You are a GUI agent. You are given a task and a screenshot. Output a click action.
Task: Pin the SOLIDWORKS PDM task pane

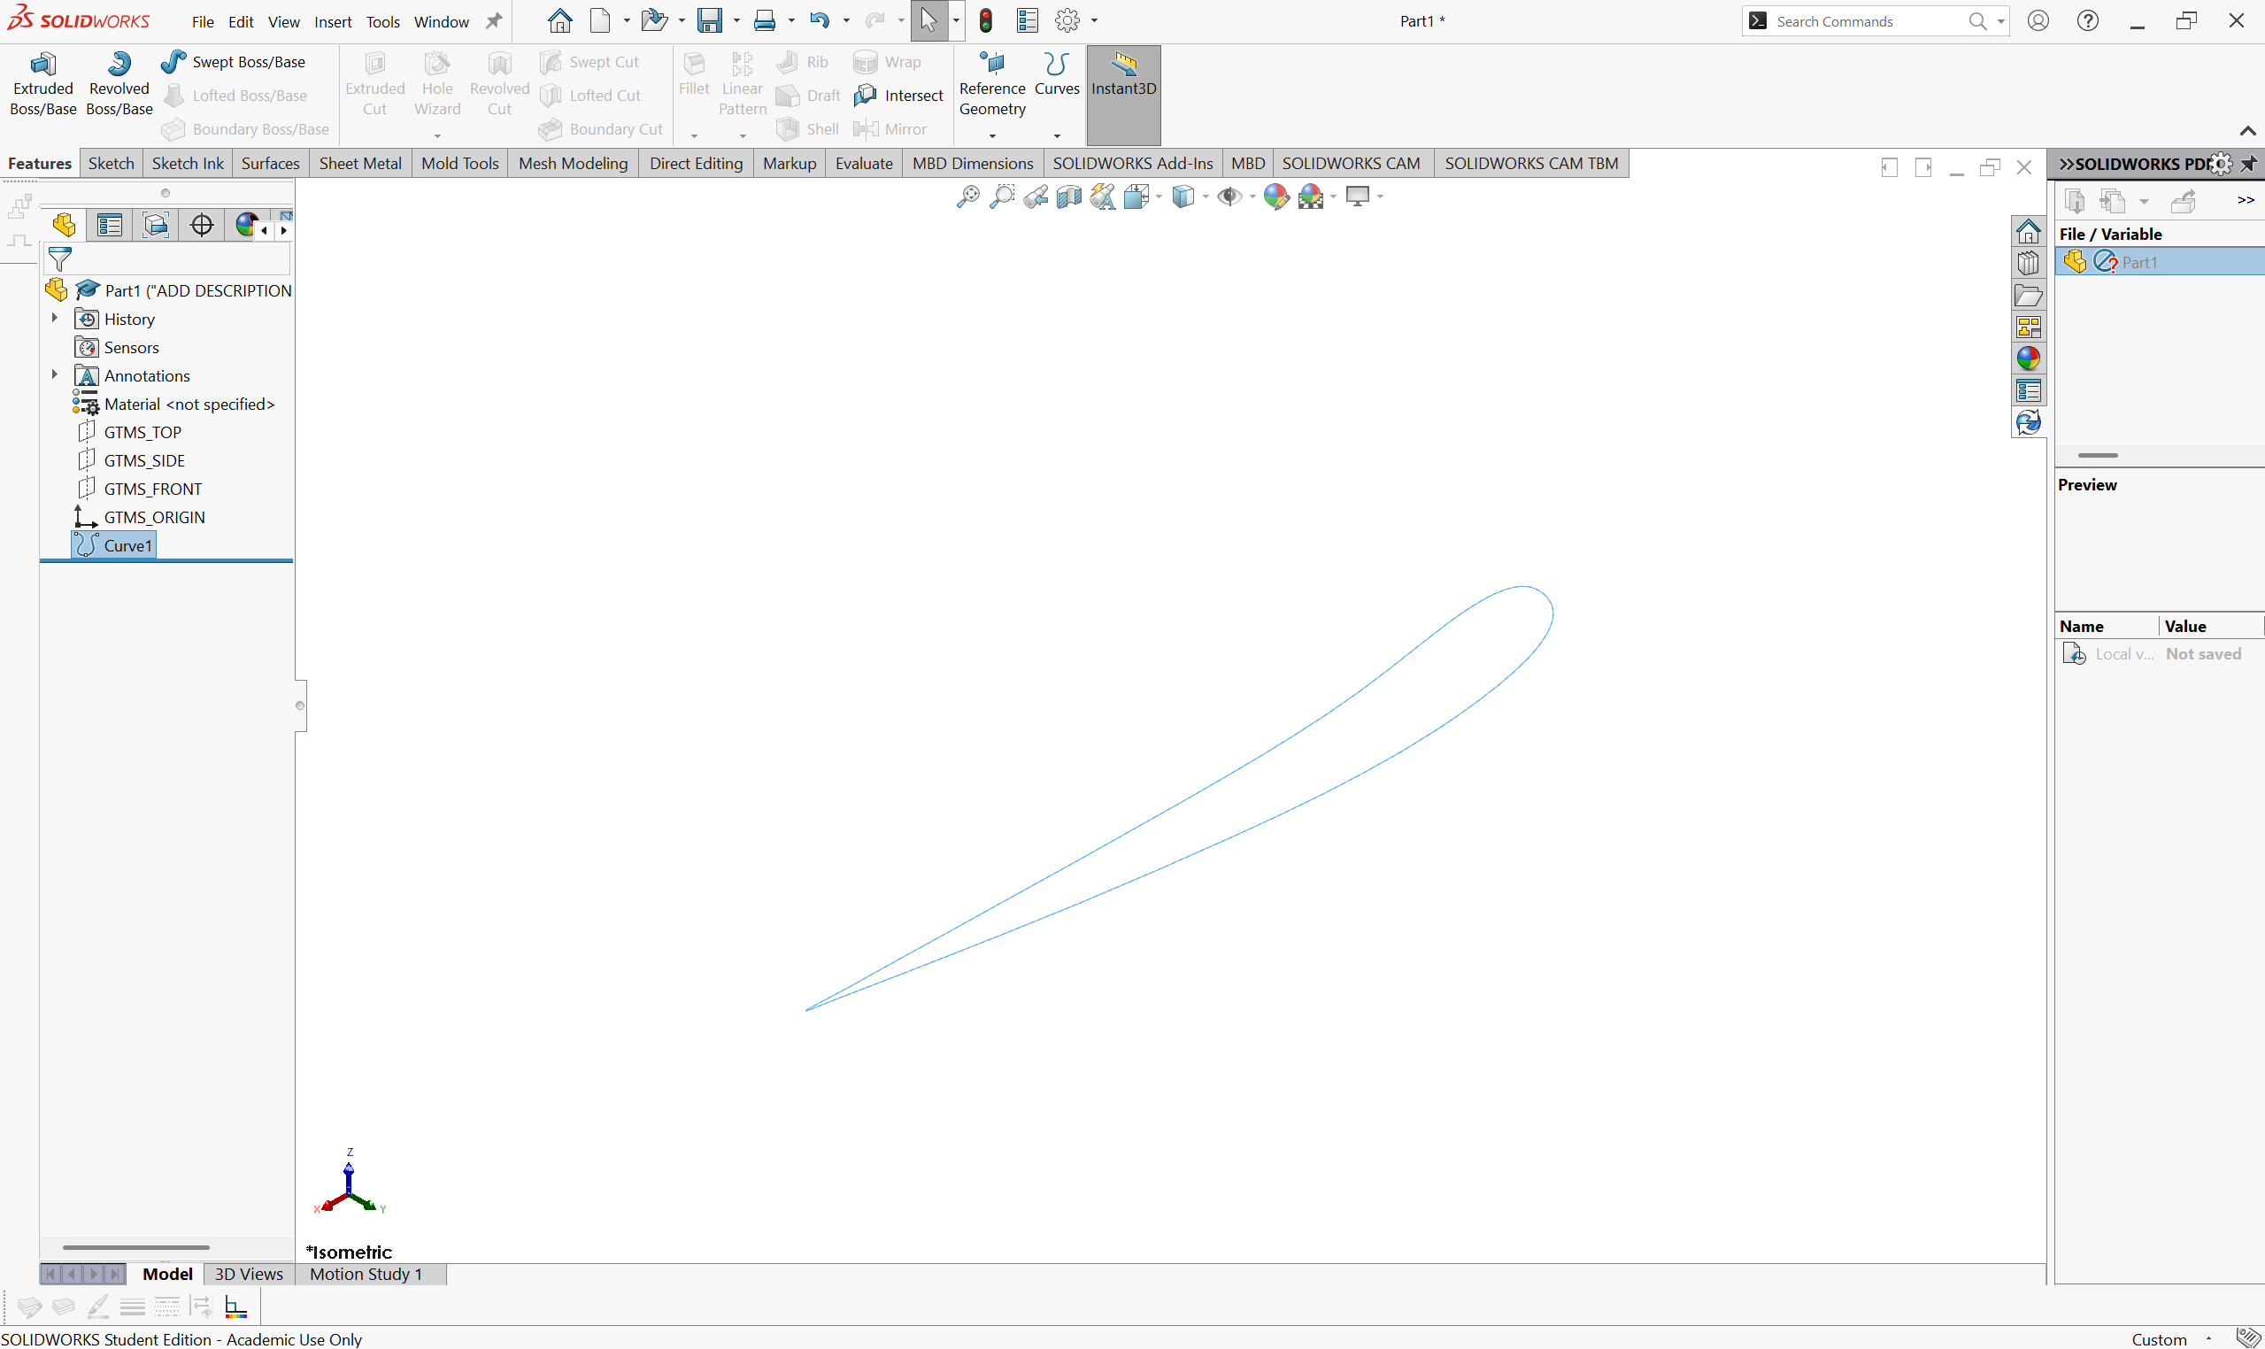pos(2249,164)
